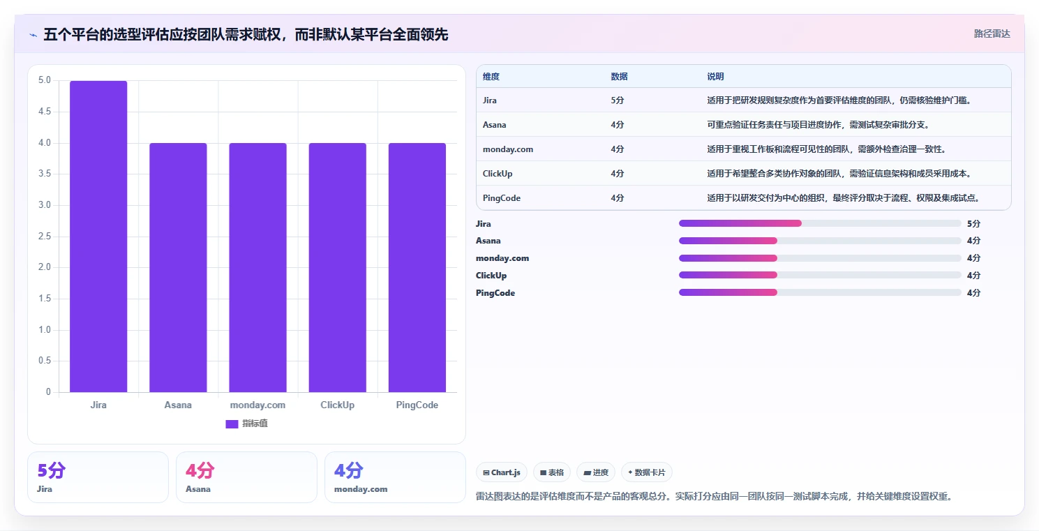Viewport: 1039px width, 531px height.
Task: Click the ClickUp bar in the chart
Action: pyautogui.click(x=338, y=268)
